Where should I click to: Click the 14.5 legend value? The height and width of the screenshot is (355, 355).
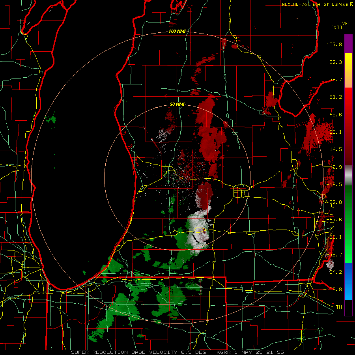(336, 149)
